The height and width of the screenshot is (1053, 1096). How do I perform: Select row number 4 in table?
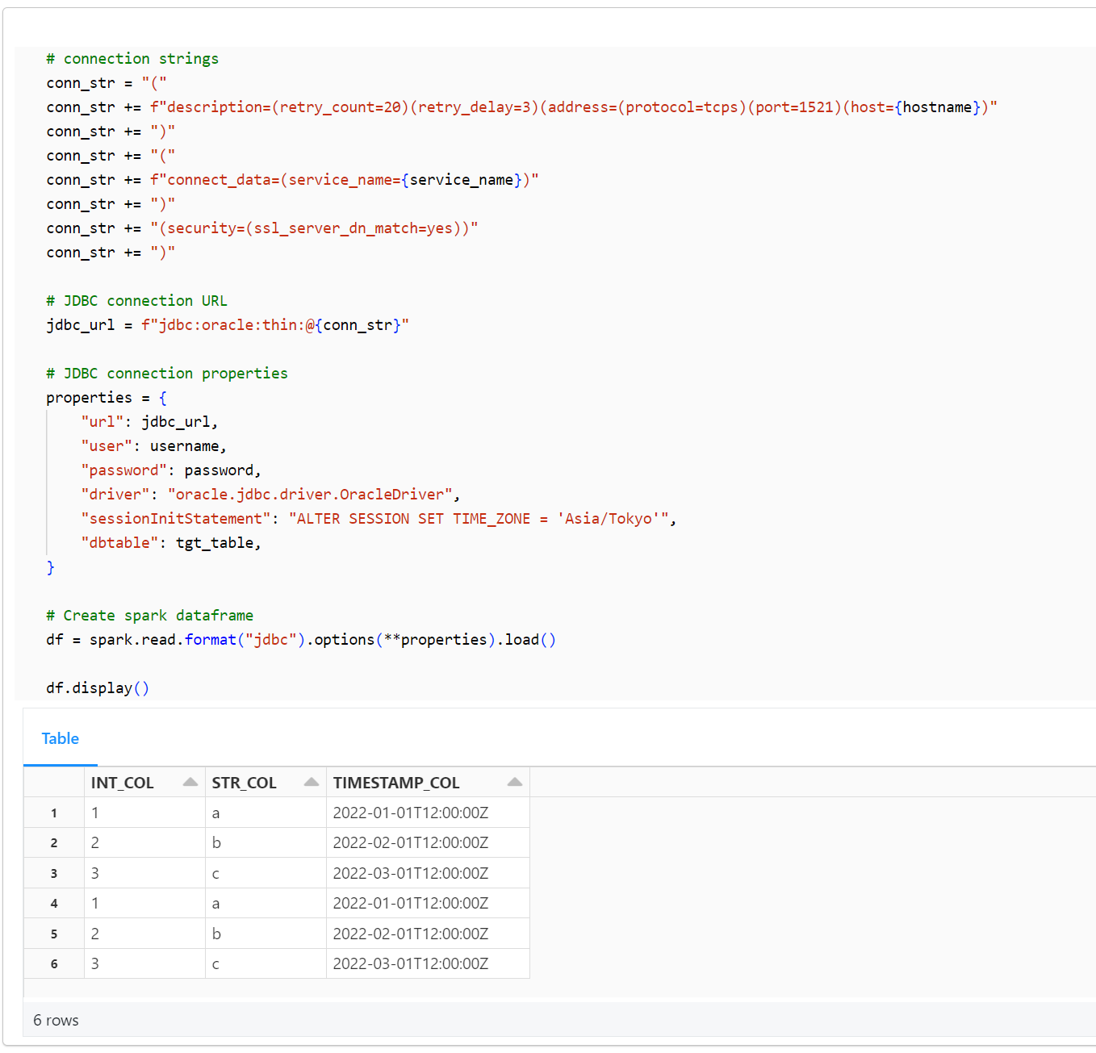[54, 903]
